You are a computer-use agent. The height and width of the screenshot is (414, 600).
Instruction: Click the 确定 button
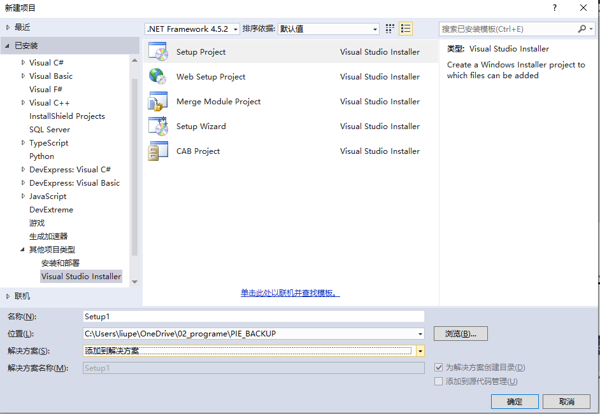point(515,401)
